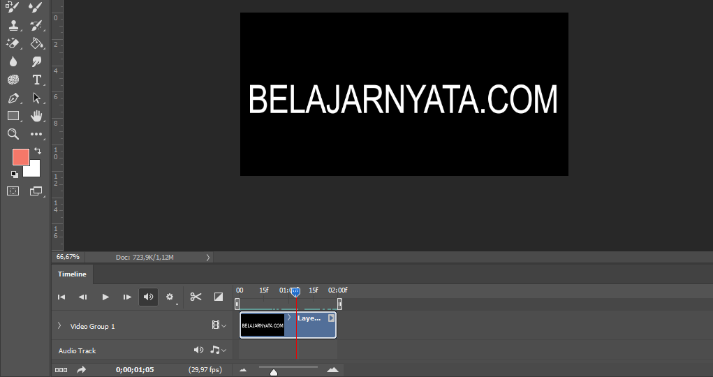
Task: Expand Video Group 1 track
Action: pyautogui.click(x=59, y=325)
